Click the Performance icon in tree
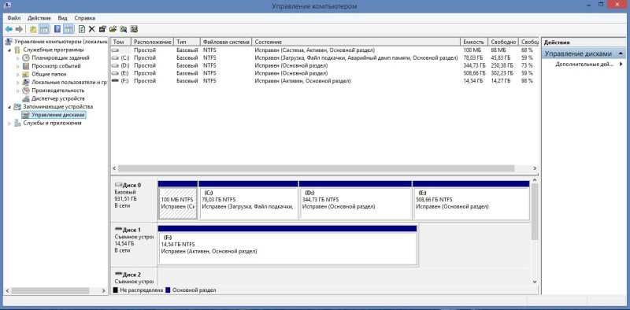The height and width of the screenshot is (310, 630). 26,90
